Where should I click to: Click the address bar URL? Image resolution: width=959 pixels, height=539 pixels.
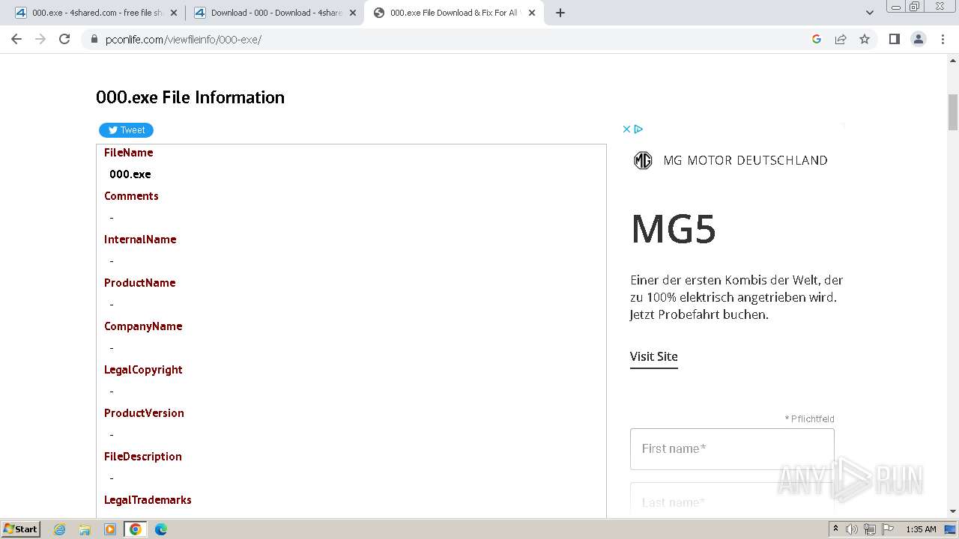pyautogui.click(x=184, y=40)
